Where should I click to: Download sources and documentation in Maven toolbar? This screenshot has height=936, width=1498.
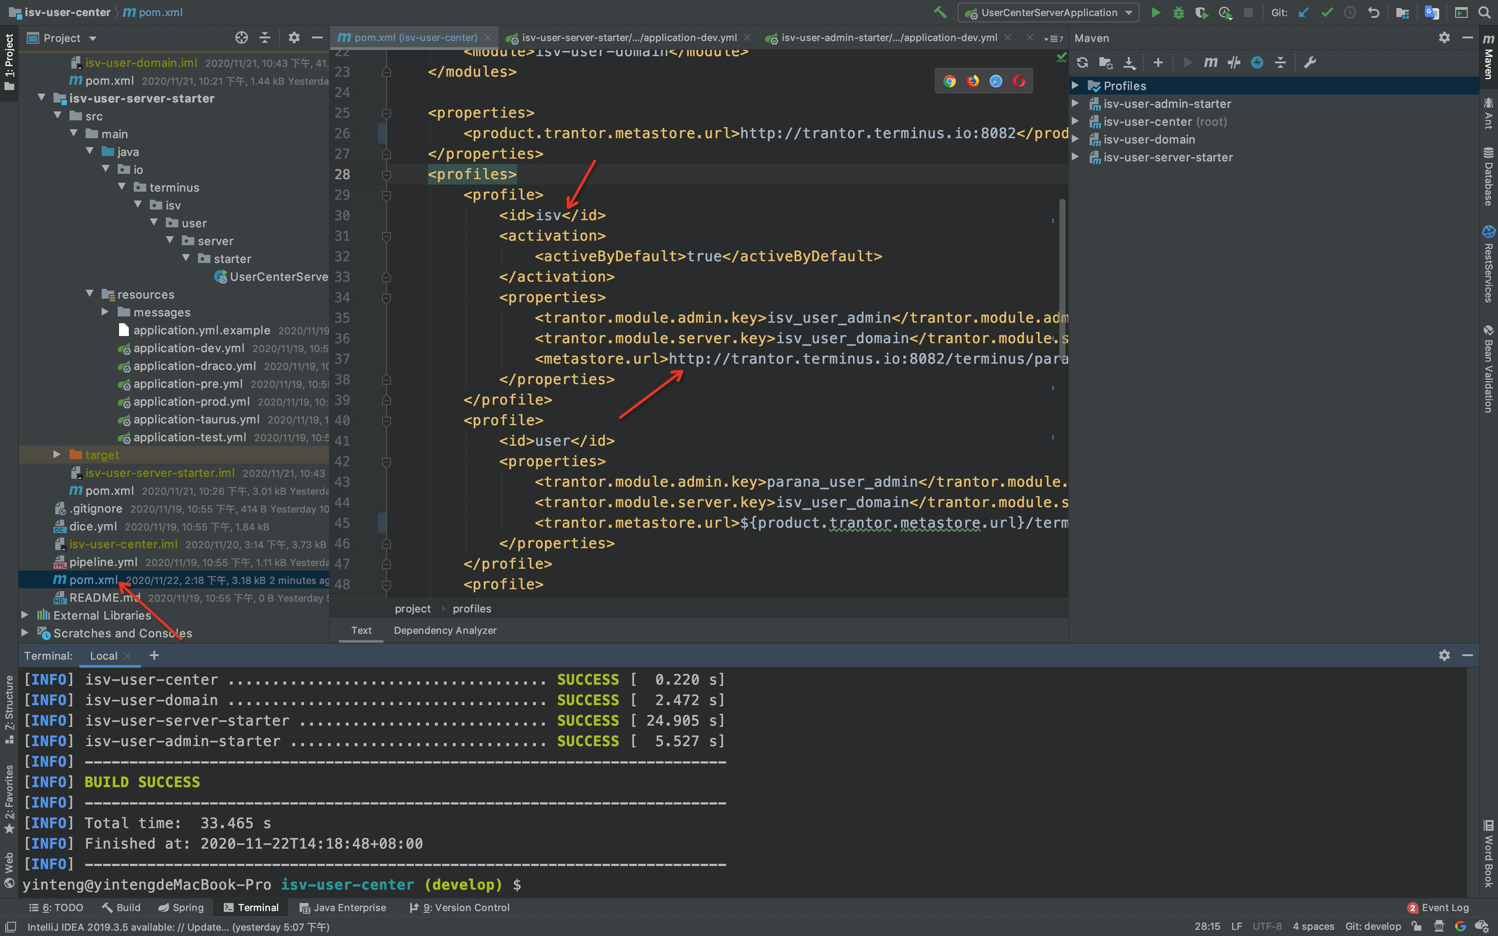[1129, 62]
